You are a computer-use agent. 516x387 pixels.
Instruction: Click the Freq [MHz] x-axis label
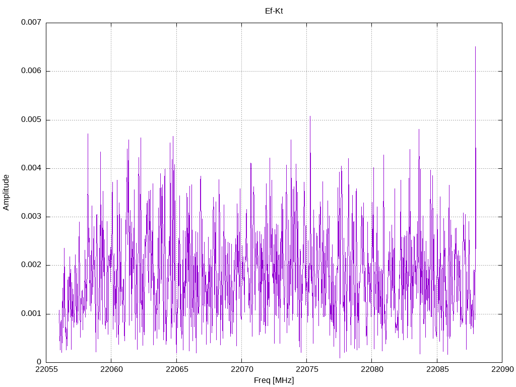tap(274, 380)
